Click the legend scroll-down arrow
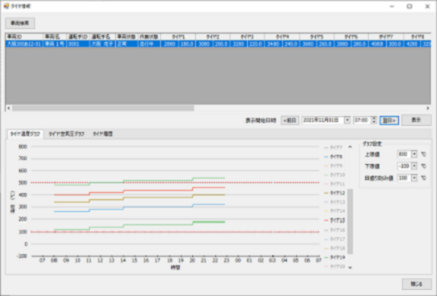 point(350,267)
